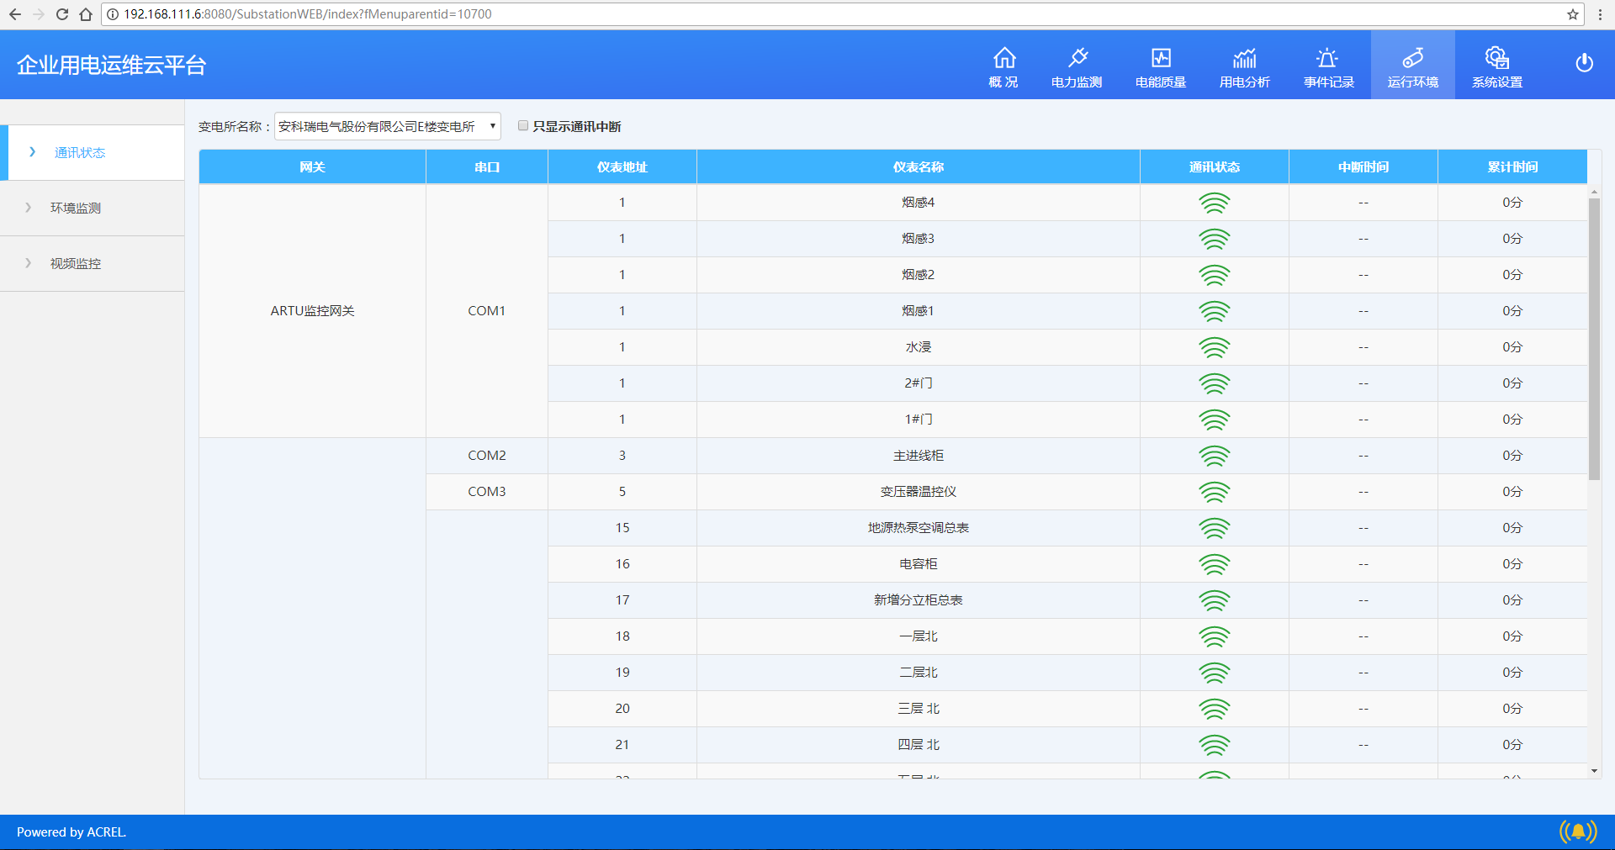This screenshot has height=850, width=1615.
Task: Click the power logout icon
Action: (x=1585, y=63)
